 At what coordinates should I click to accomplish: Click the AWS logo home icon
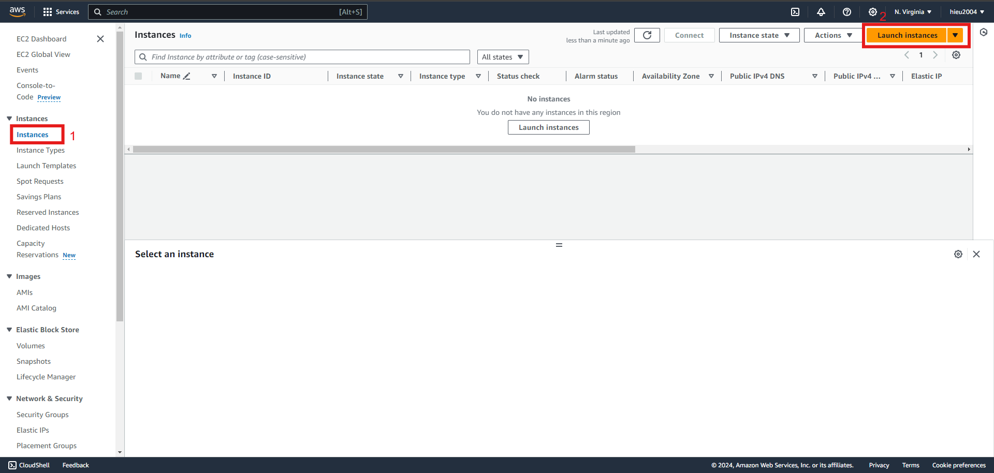[17, 11]
